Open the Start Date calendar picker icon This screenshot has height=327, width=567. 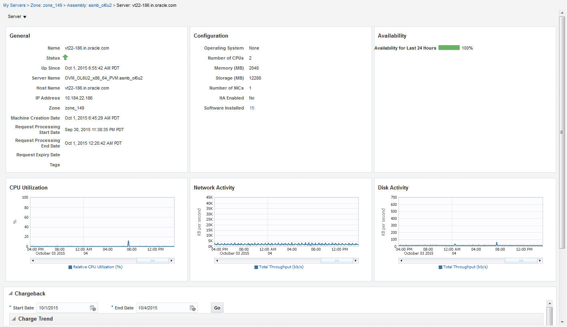93,308
